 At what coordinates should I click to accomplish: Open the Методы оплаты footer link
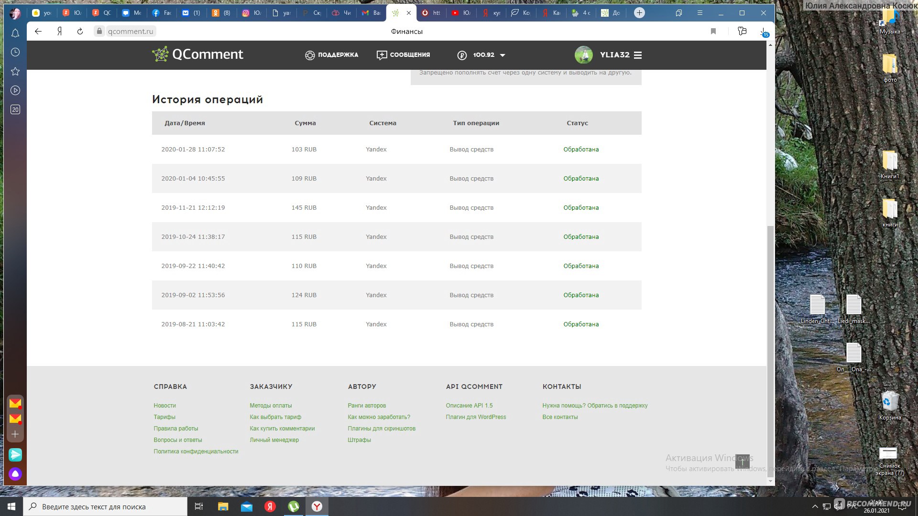pos(271,405)
